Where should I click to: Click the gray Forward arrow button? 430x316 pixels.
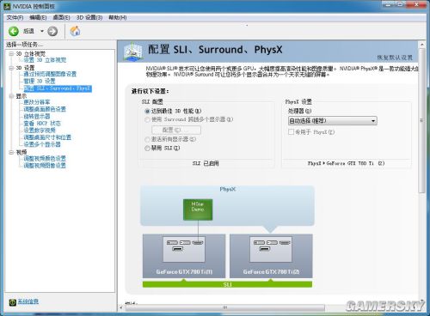point(52,31)
